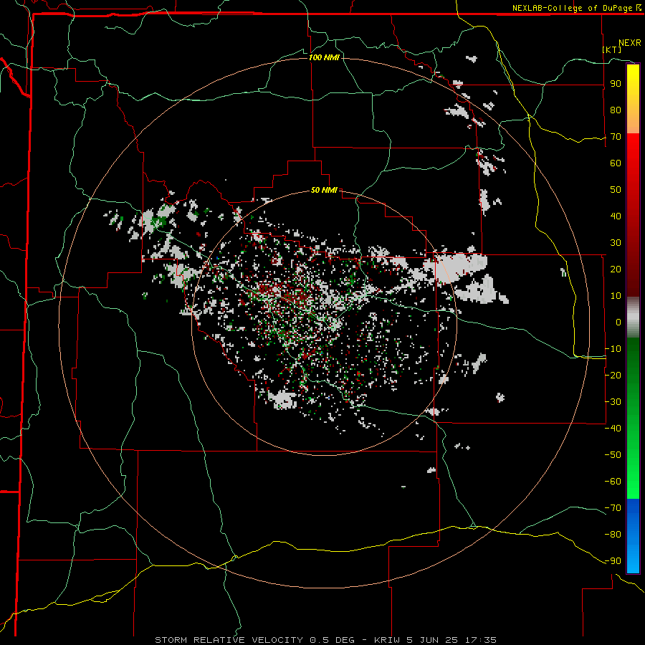
Task: Select the -40 value on the velocity scale
Action: coord(613,429)
